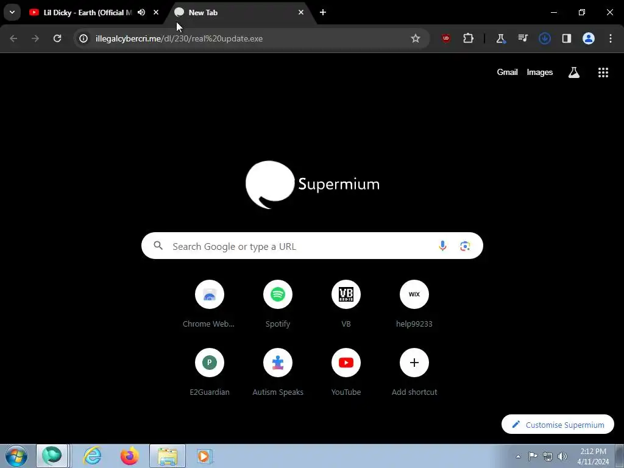Open the E2Guardian shortcut
This screenshot has width=624, height=468.
pyautogui.click(x=210, y=373)
